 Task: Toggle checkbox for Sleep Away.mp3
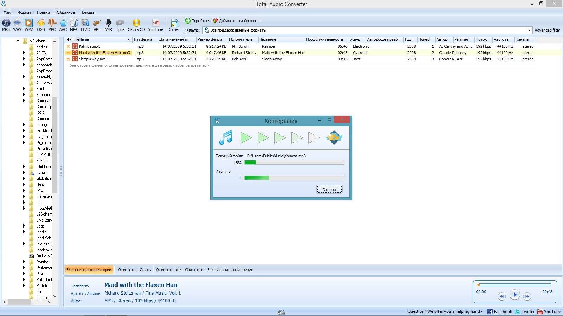[68, 59]
